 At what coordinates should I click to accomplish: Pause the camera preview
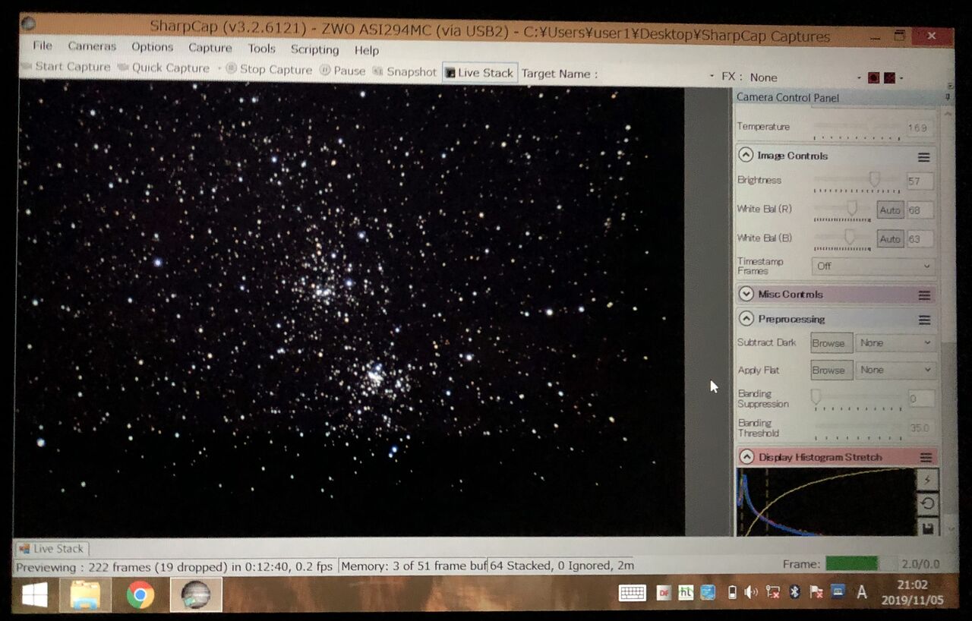(342, 71)
